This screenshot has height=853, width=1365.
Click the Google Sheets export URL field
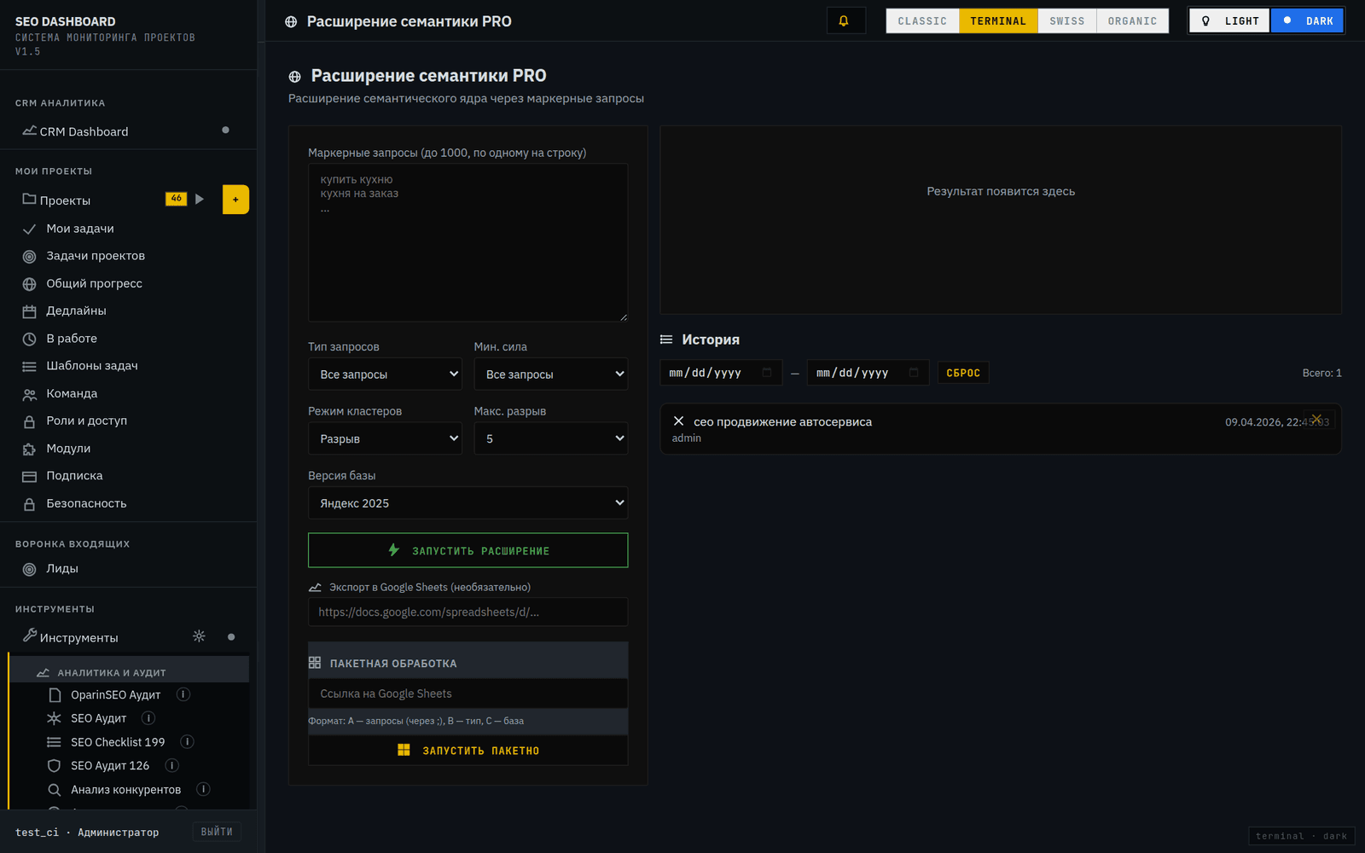pyautogui.click(x=468, y=612)
